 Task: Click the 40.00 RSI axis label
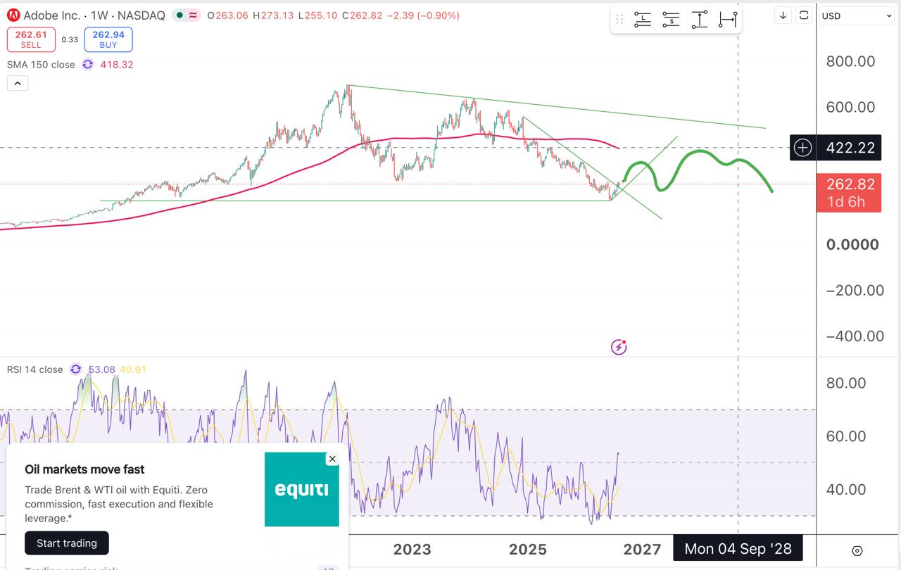pos(846,489)
